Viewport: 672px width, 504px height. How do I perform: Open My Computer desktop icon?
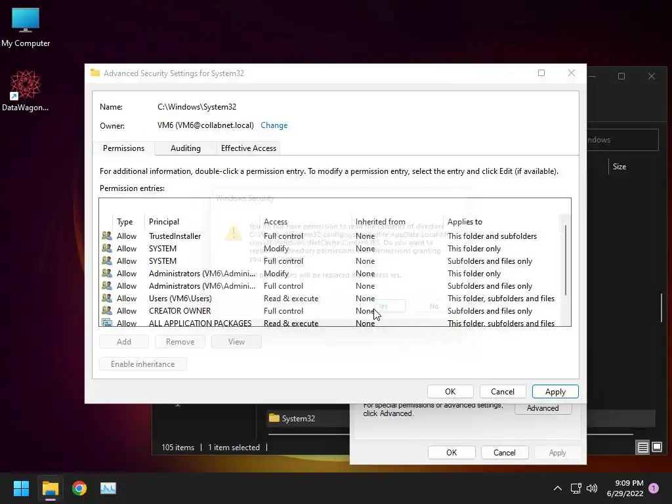click(x=26, y=28)
